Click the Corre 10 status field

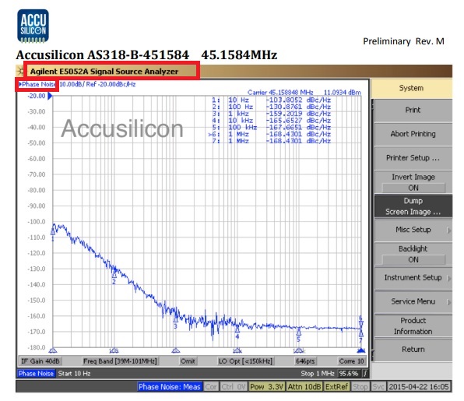[x=351, y=361]
